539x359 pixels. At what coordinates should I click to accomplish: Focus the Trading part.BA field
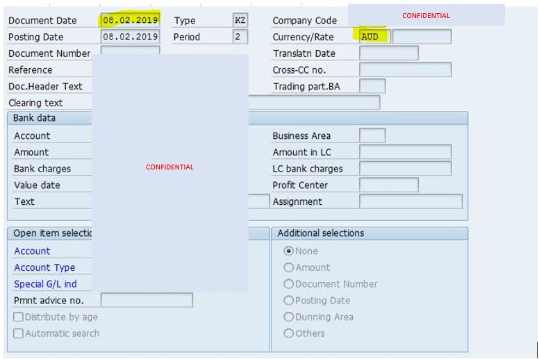(x=372, y=87)
